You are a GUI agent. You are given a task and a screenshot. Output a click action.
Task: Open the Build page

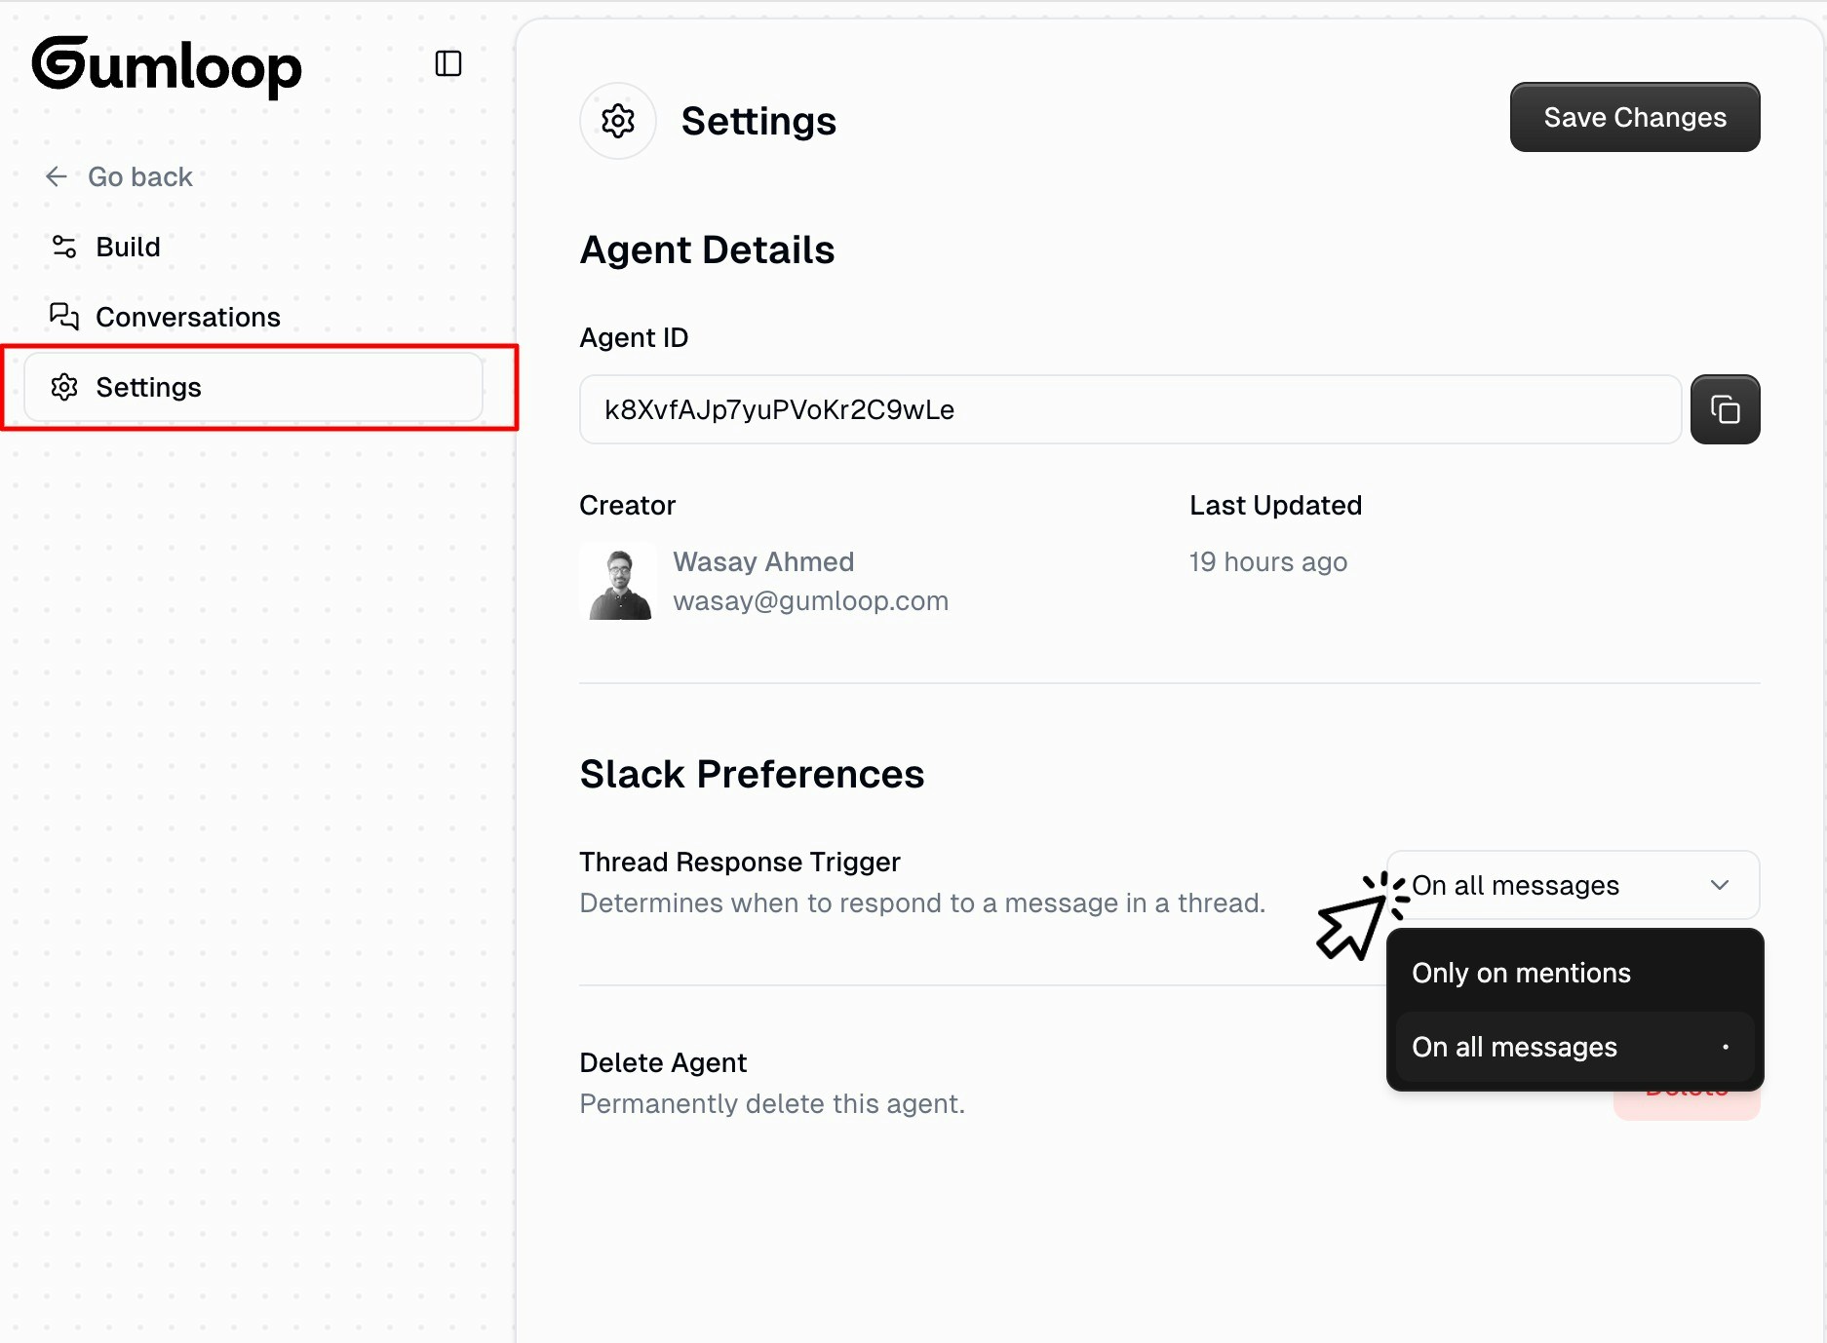click(x=127, y=247)
